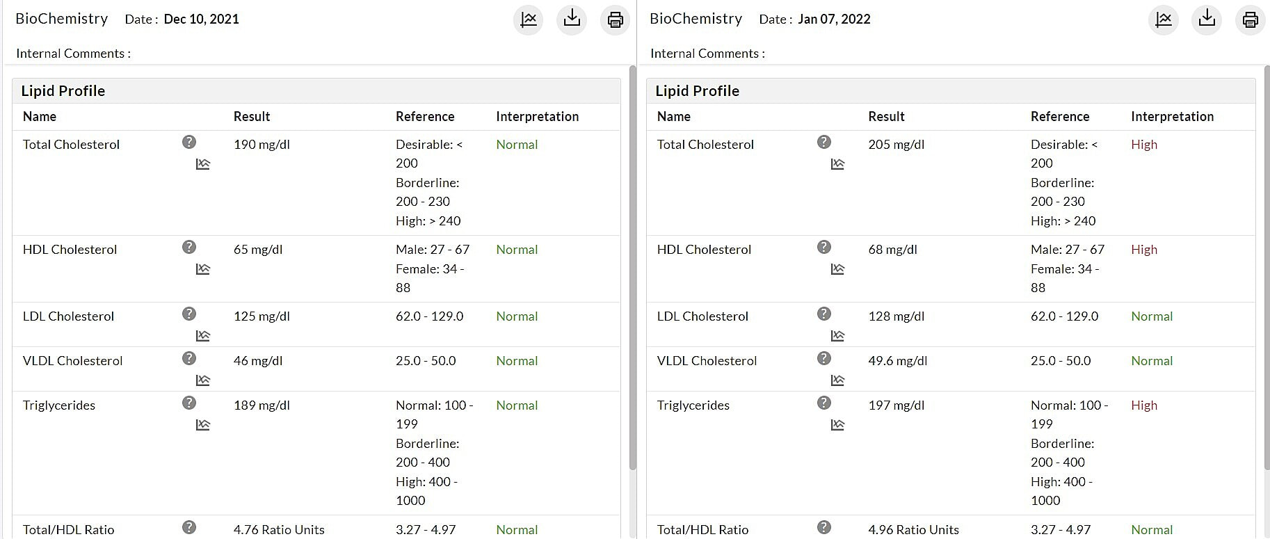Open the trend chart for the Jan 07 report
Viewport: 1270px width, 539px height.
1163,20
